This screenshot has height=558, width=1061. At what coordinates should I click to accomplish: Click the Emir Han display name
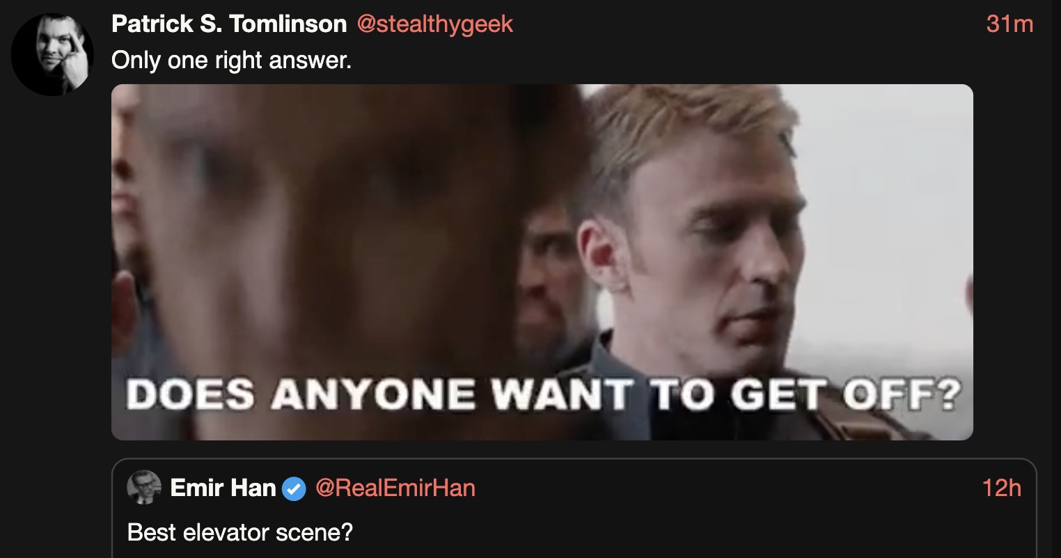click(223, 488)
